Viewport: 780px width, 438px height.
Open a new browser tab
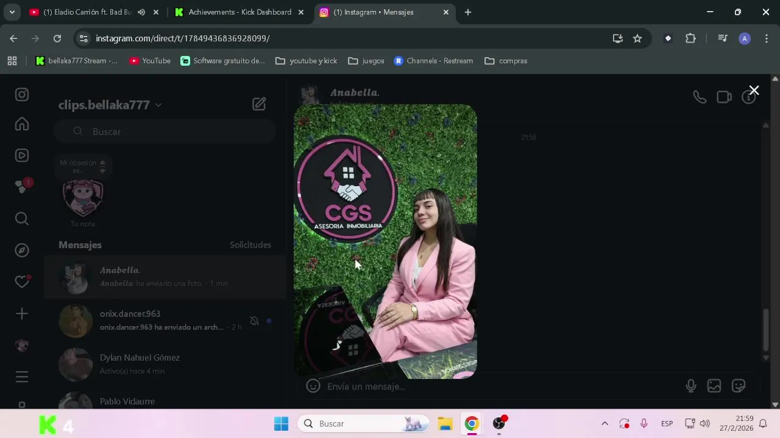(x=468, y=12)
